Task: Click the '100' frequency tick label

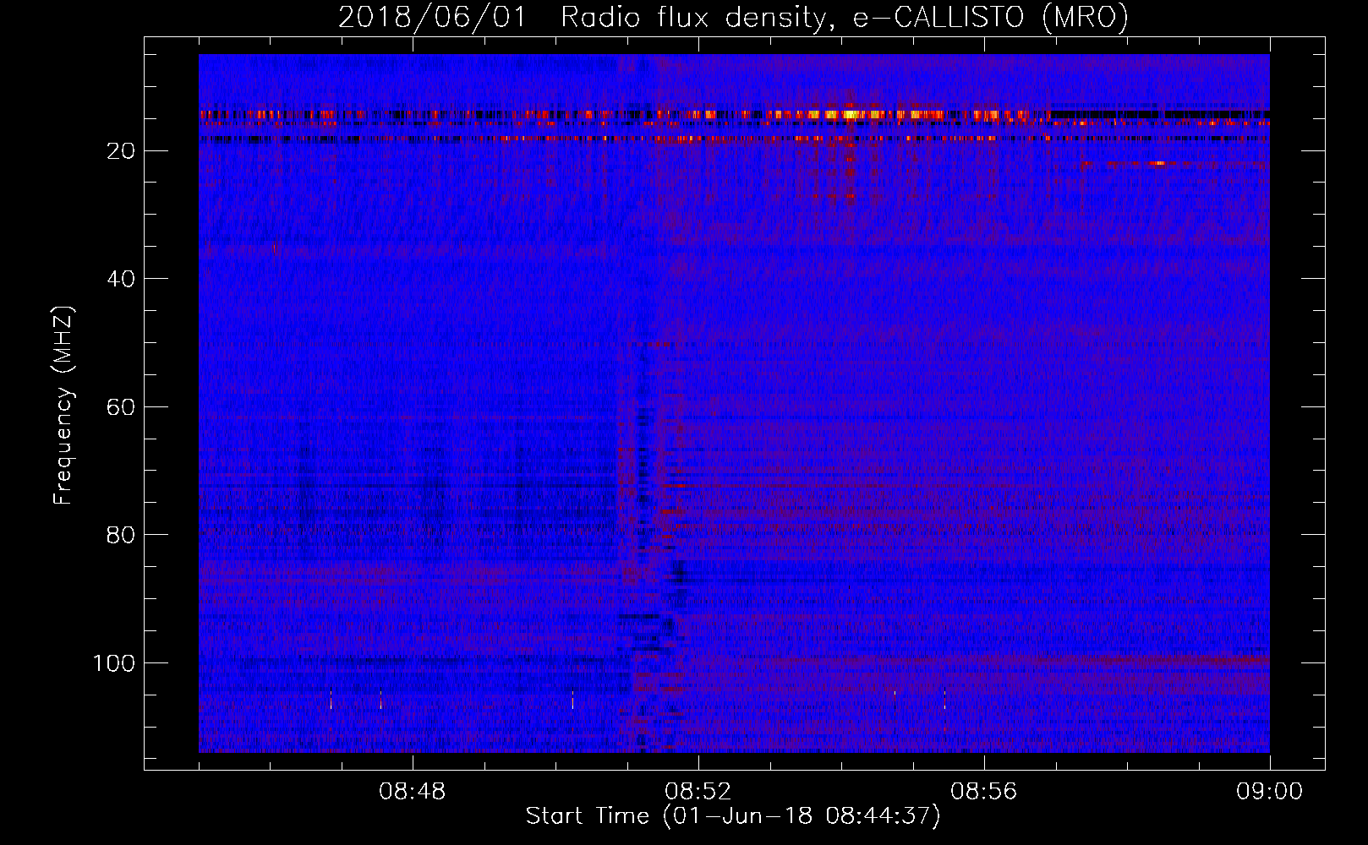Action: pyautogui.click(x=114, y=663)
